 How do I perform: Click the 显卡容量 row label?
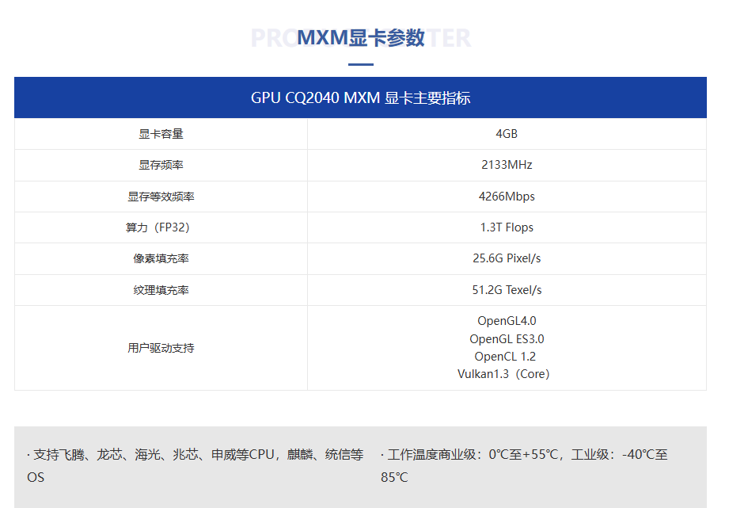159,133
